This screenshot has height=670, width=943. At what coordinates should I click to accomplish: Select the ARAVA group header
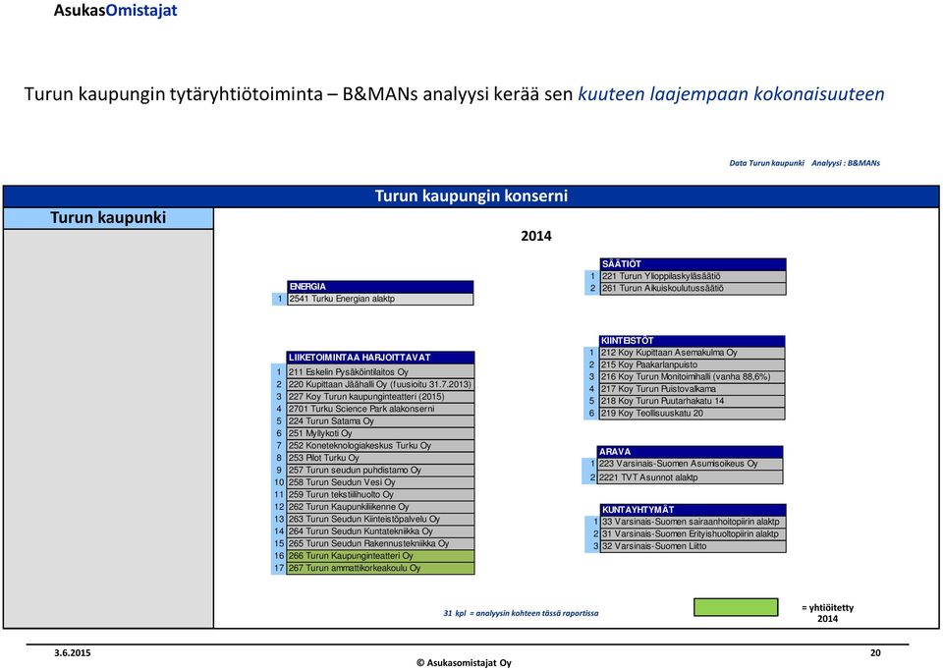691,452
